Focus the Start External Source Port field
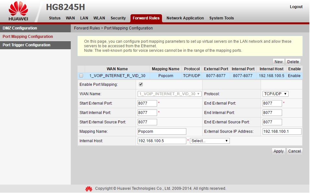 coord(147,122)
